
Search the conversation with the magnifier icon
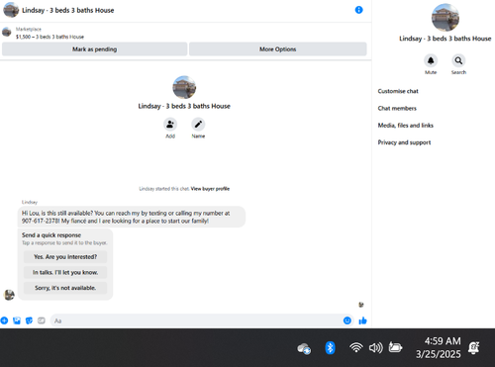(x=458, y=60)
